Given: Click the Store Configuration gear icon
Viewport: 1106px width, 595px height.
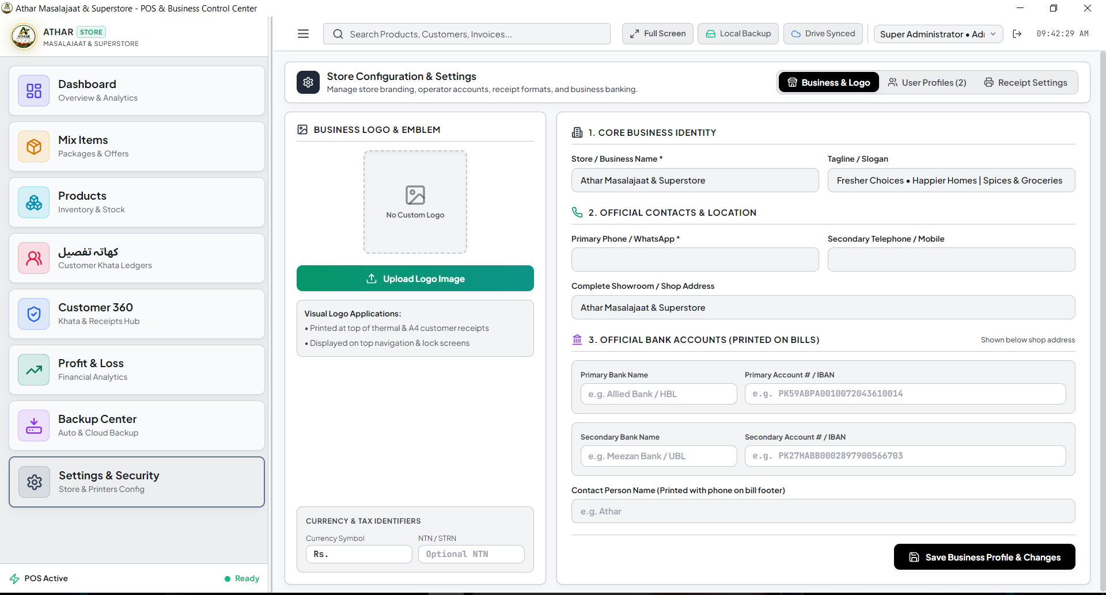Looking at the screenshot, I should point(308,82).
